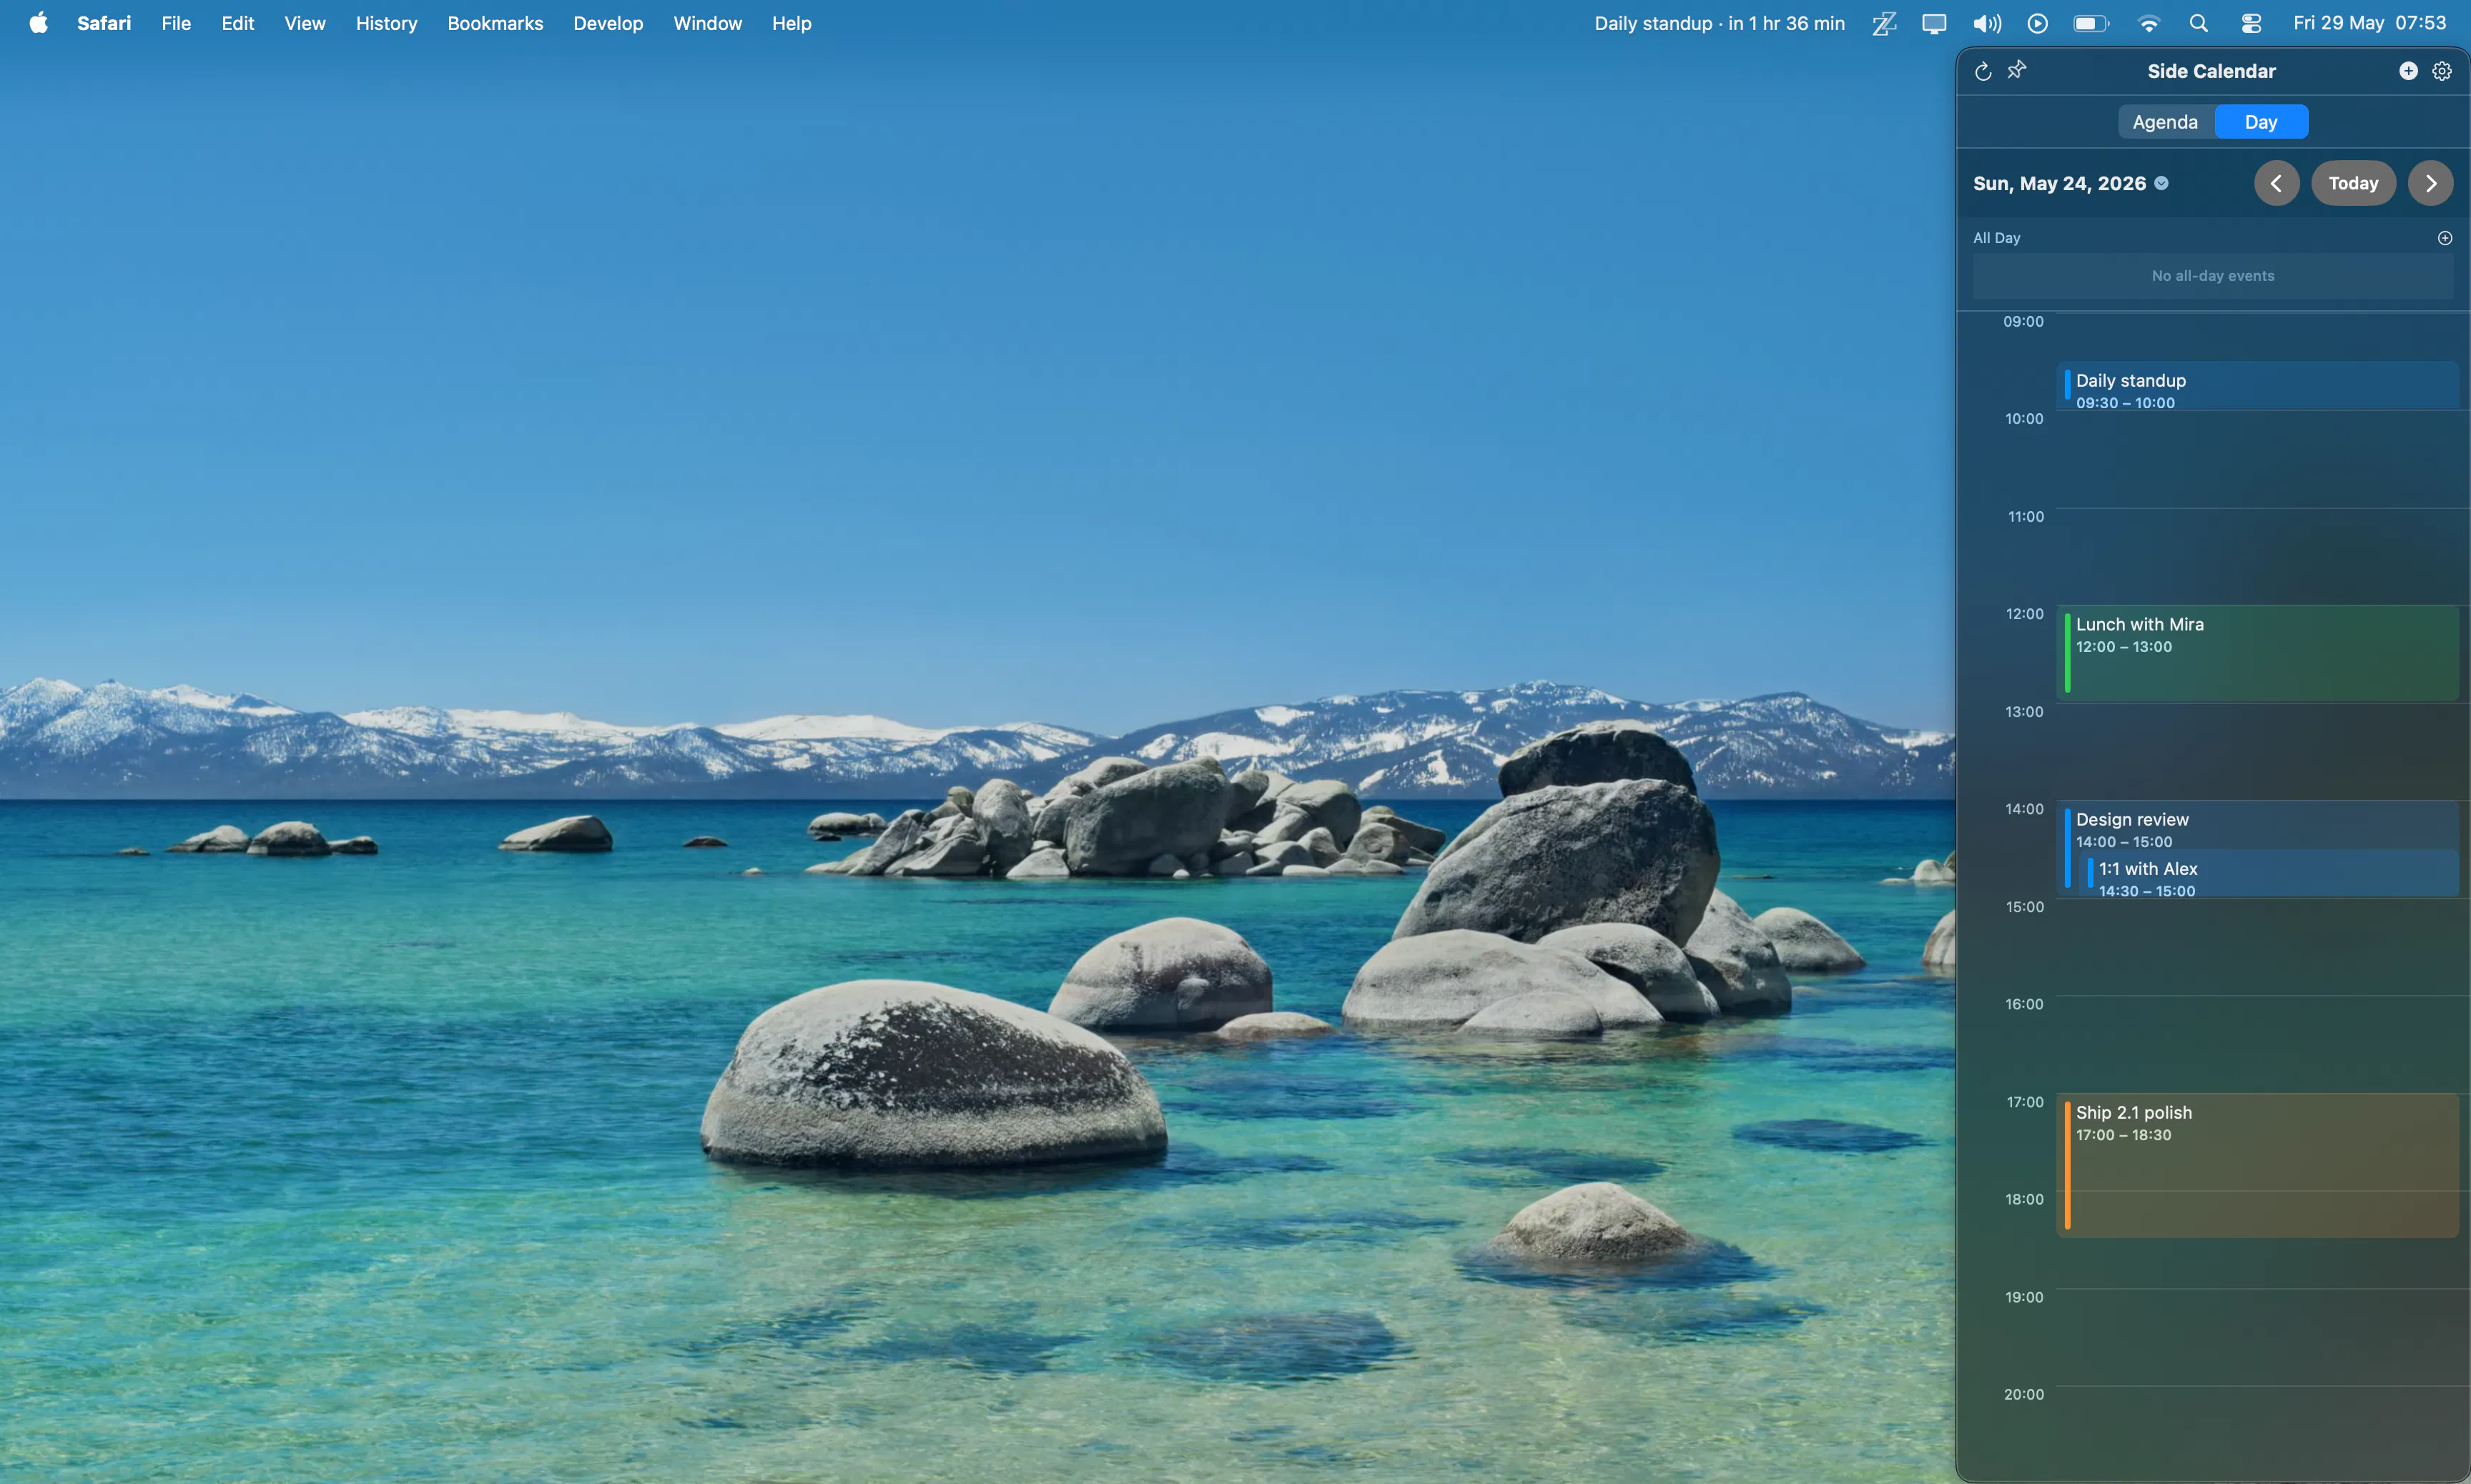Open the History menu
Image resolution: width=2471 pixels, height=1484 pixels.
click(x=386, y=23)
